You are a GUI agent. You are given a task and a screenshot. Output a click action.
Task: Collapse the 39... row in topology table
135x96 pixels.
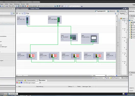(x=123, y=38)
